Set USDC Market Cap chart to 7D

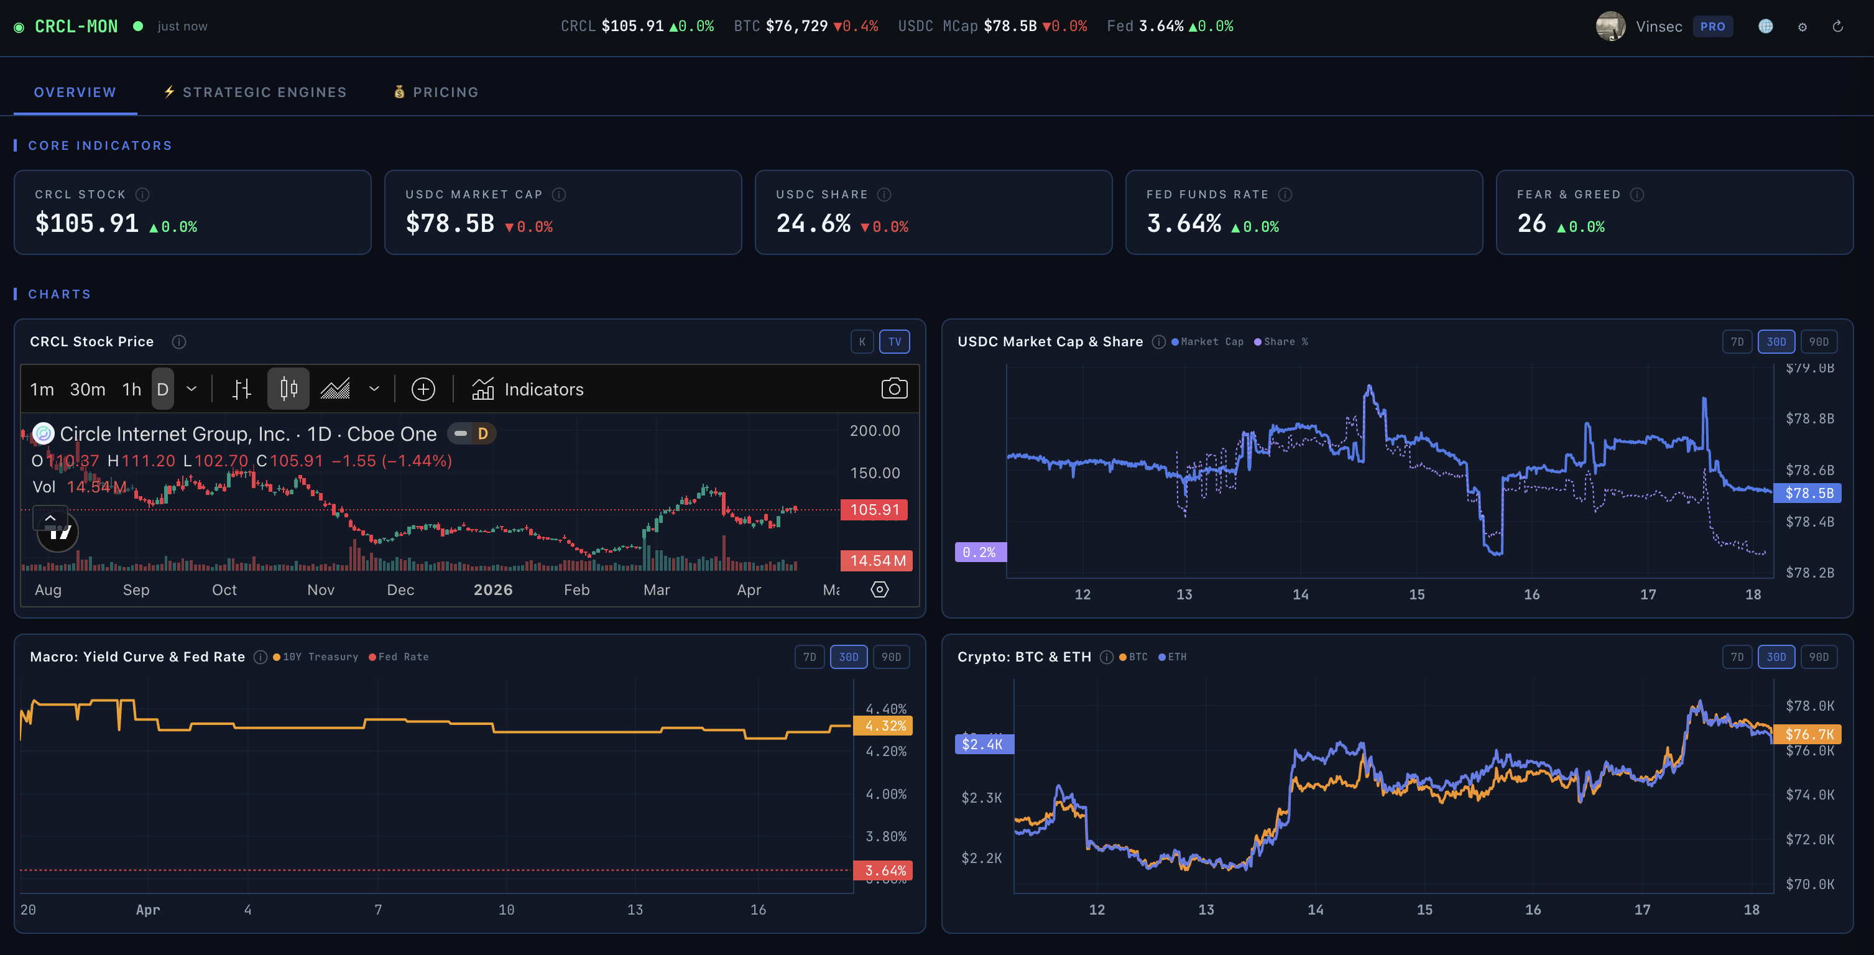pyautogui.click(x=1737, y=342)
